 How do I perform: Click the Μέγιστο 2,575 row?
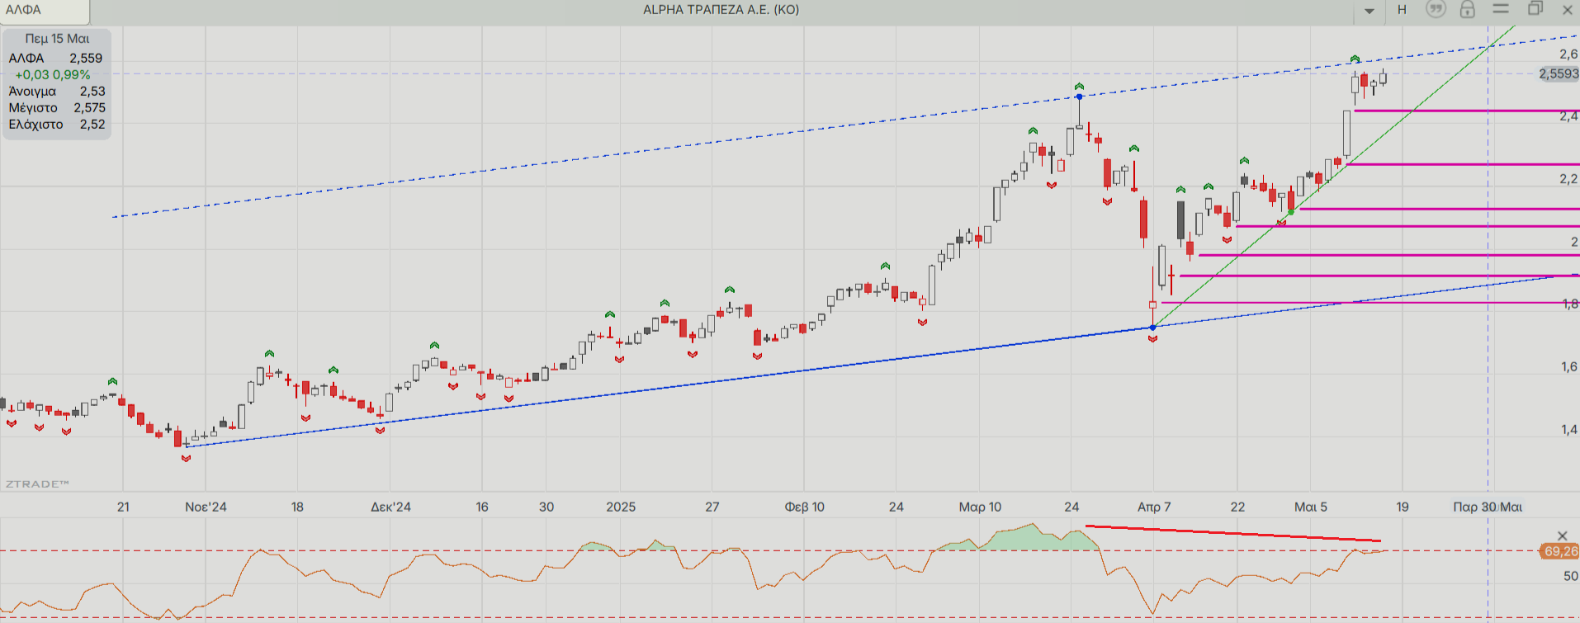click(x=57, y=107)
